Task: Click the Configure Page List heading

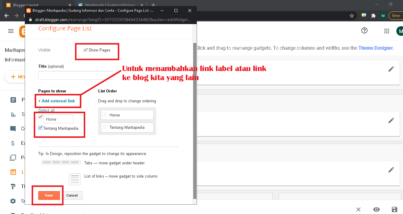Action: 65,28
